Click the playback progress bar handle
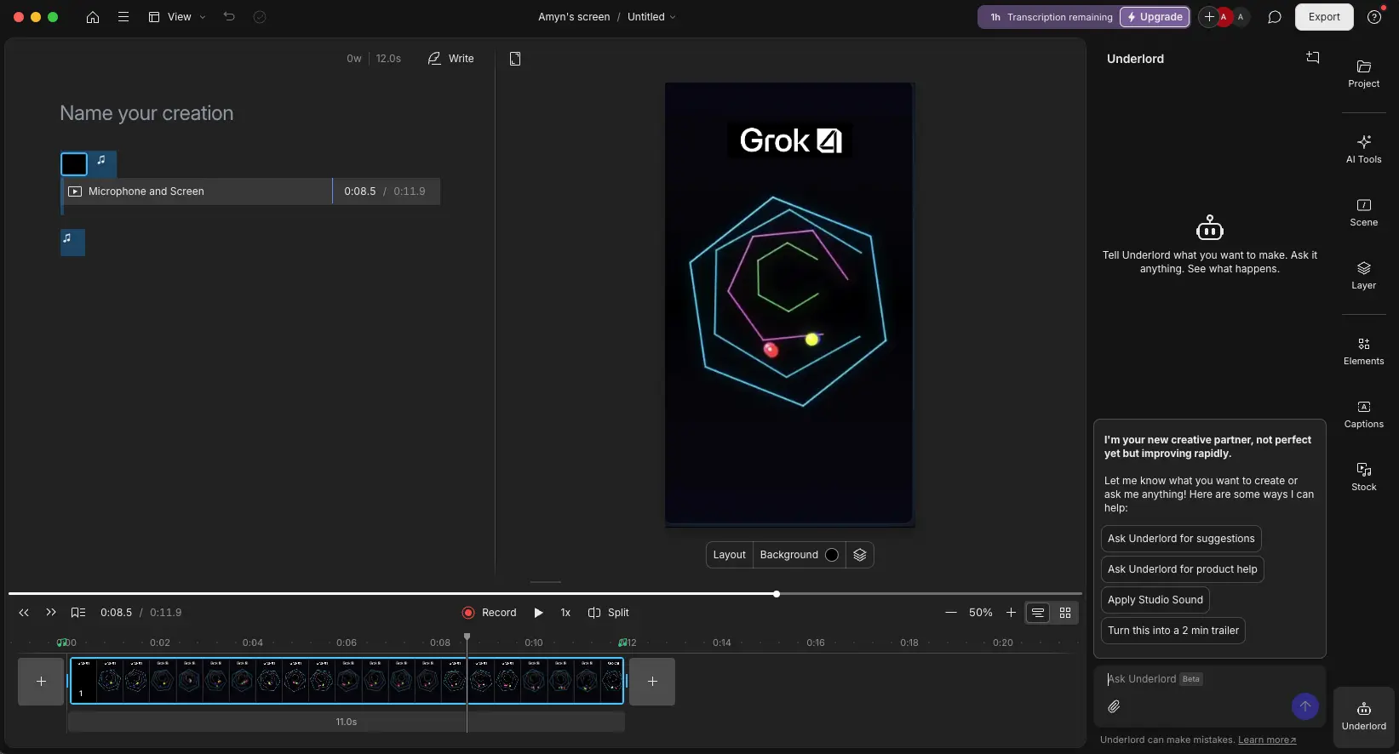The height and width of the screenshot is (754, 1399). tap(777, 594)
